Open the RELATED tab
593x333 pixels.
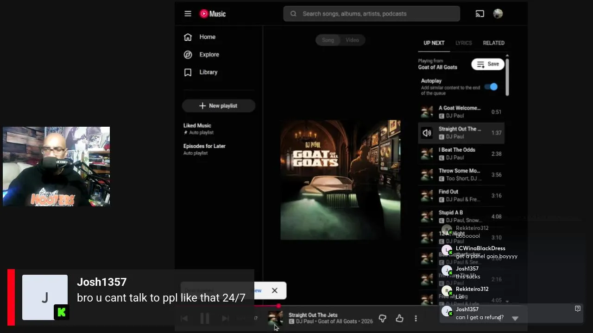493,43
